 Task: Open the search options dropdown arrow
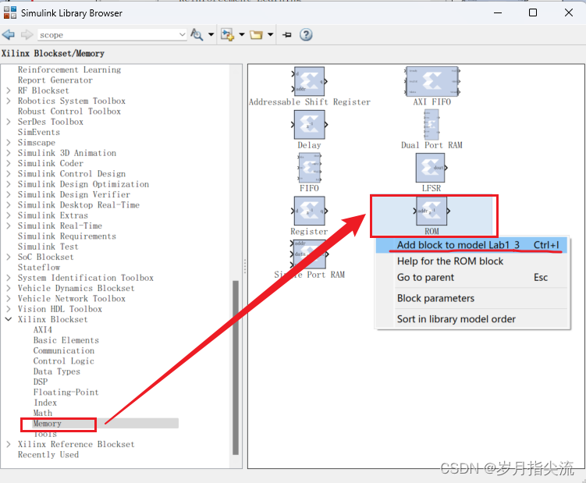click(x=211, y=35)
